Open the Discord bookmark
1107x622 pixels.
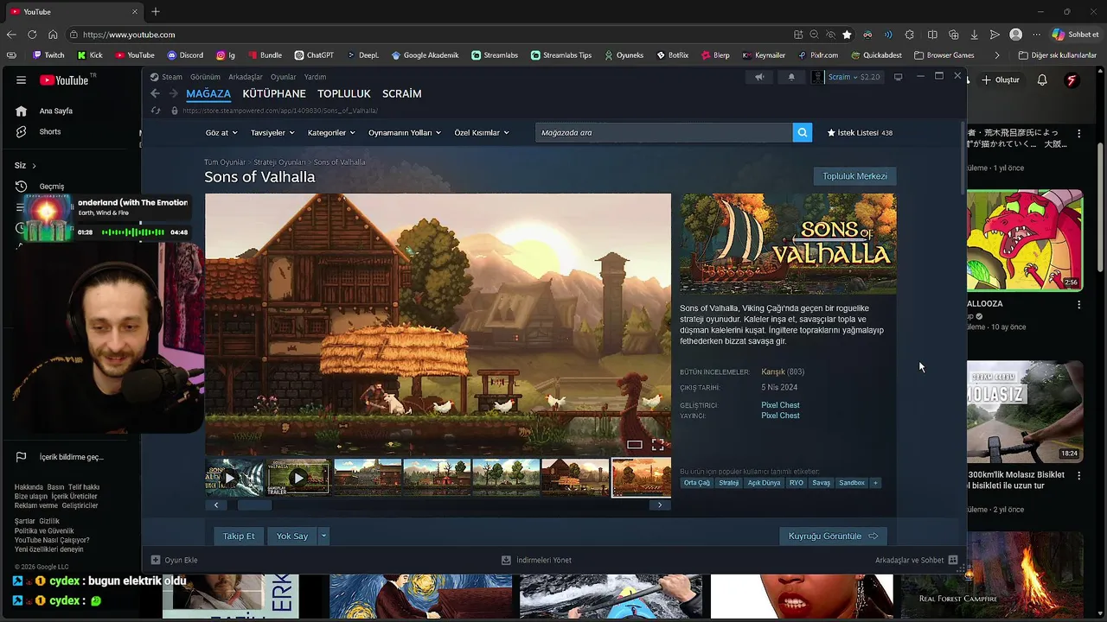[185, 55]
